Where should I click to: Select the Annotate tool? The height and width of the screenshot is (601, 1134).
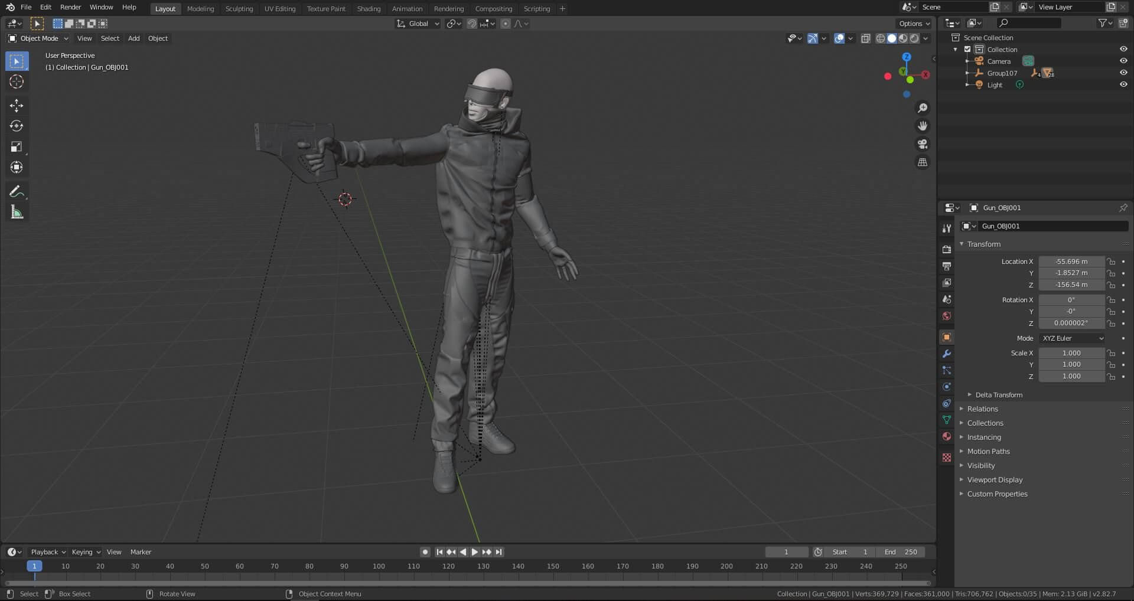coord(17,191)
